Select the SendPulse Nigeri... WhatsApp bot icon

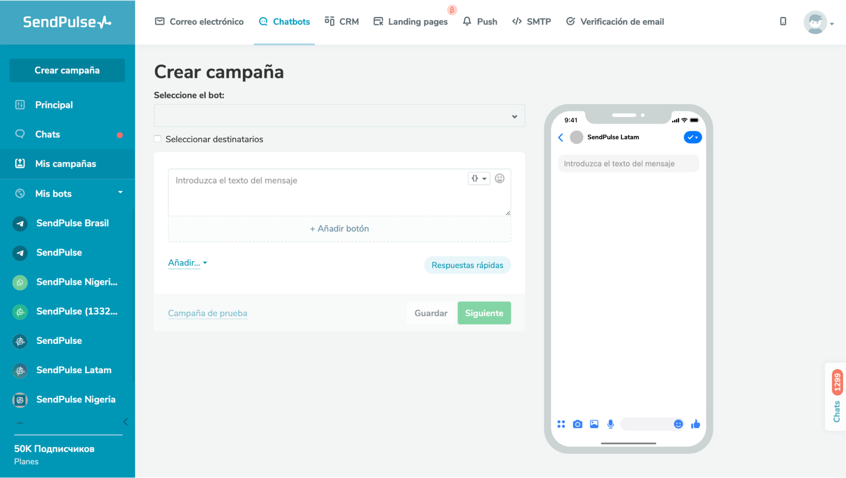20,282
